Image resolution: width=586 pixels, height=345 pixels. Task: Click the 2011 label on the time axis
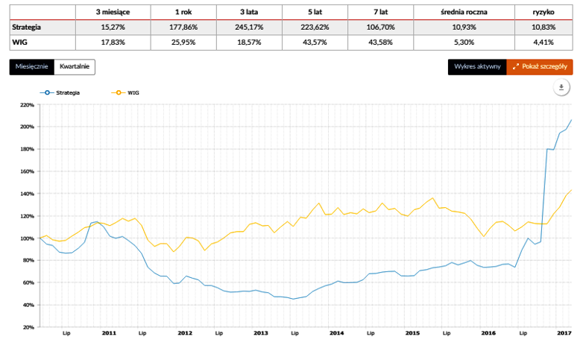pos(108,332)
